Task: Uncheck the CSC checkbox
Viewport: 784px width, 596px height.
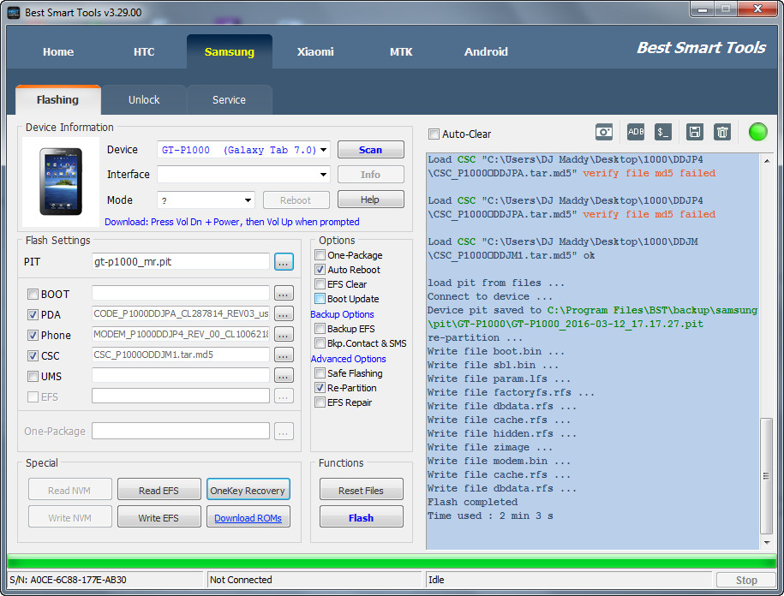Action: click(33, 355)
